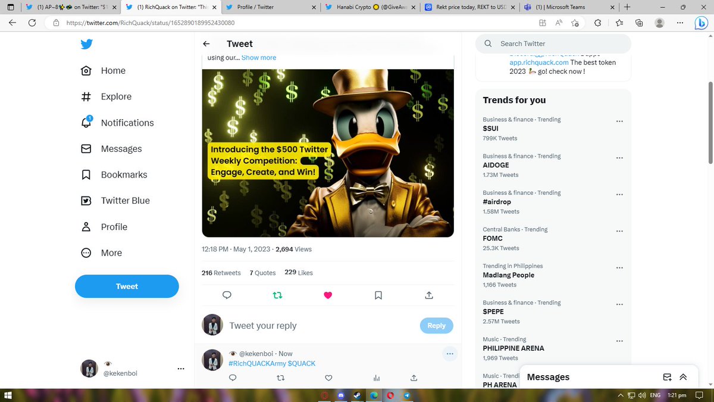Switch to the Rekt price today tab
The height and width of the screenshot is (402, 714).
click(x=469, y=7)
